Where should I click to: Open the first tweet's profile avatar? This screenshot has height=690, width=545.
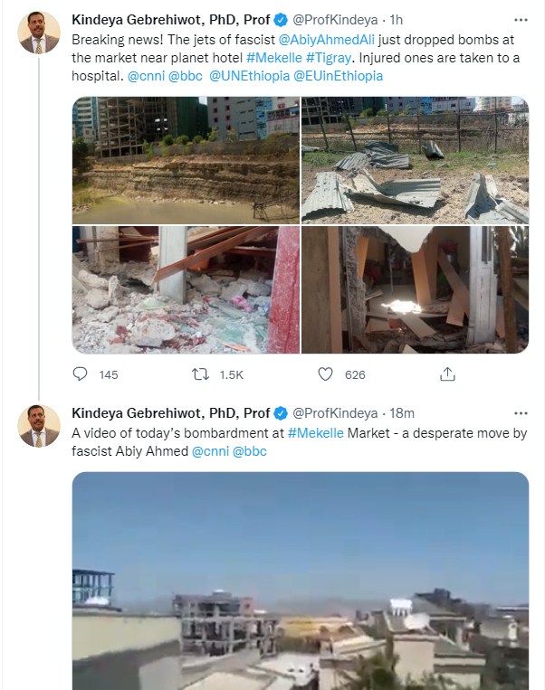click(39, 34)
